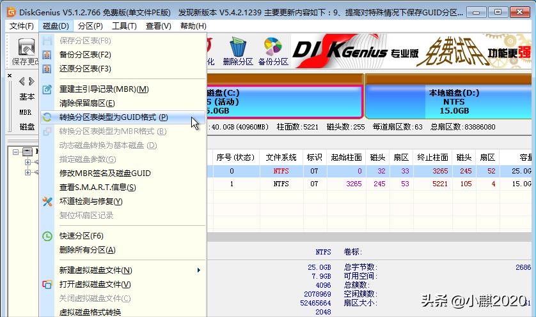Screen dimensions: 536x317
Task: Click the 文件系统 column header
Action: click(281, 158)
